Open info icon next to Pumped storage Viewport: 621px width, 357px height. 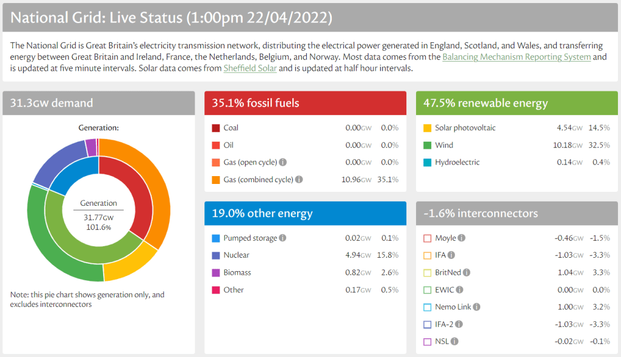283,238
